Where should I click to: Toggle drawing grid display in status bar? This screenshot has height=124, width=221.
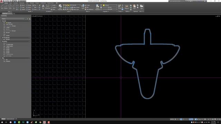point(175,119)
